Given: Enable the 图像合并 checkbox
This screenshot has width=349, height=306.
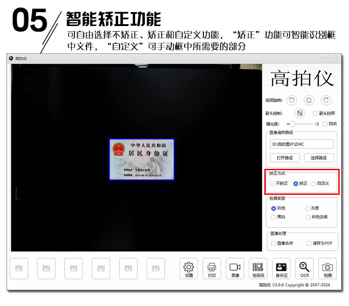Looking at the screenshot, I should tap(273, 243).
